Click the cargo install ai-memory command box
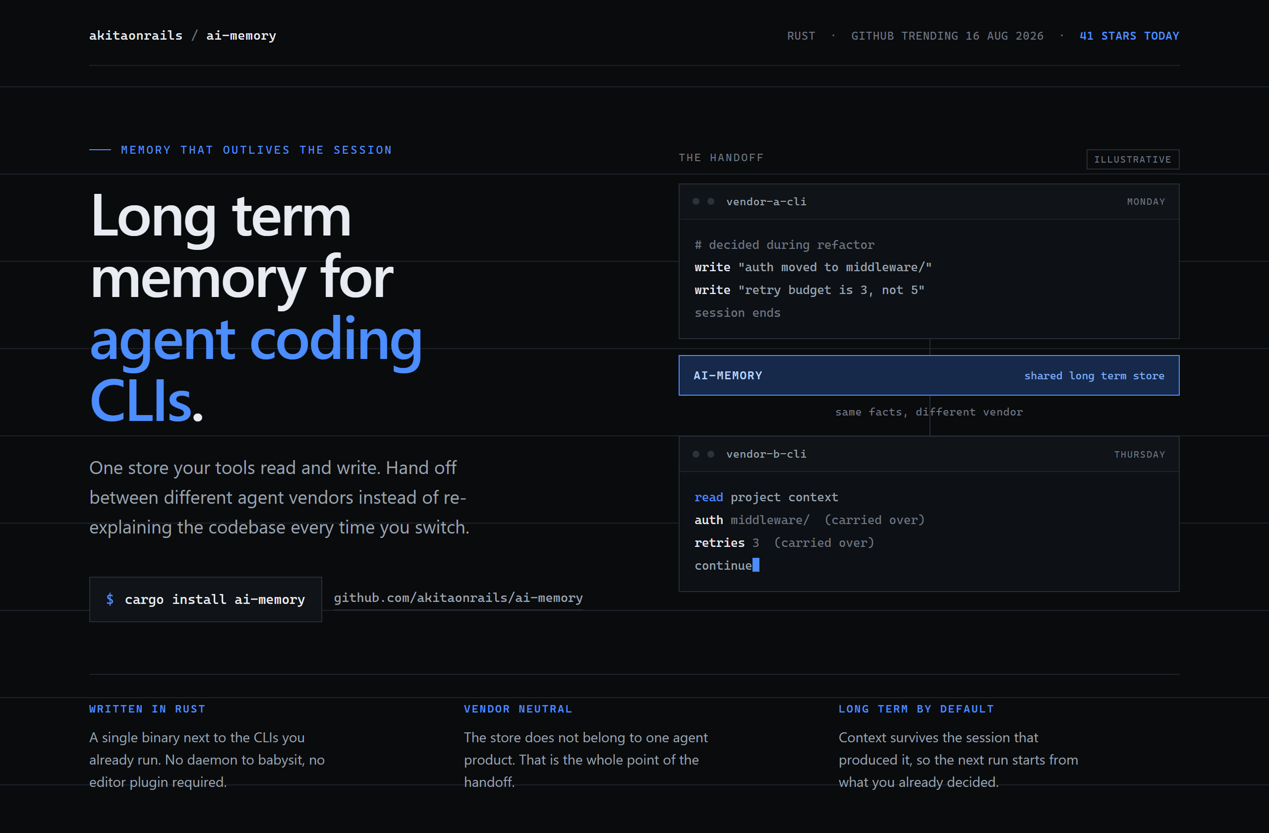The width and height of the screenshot is (1269, 833). (x=205, y=599)
